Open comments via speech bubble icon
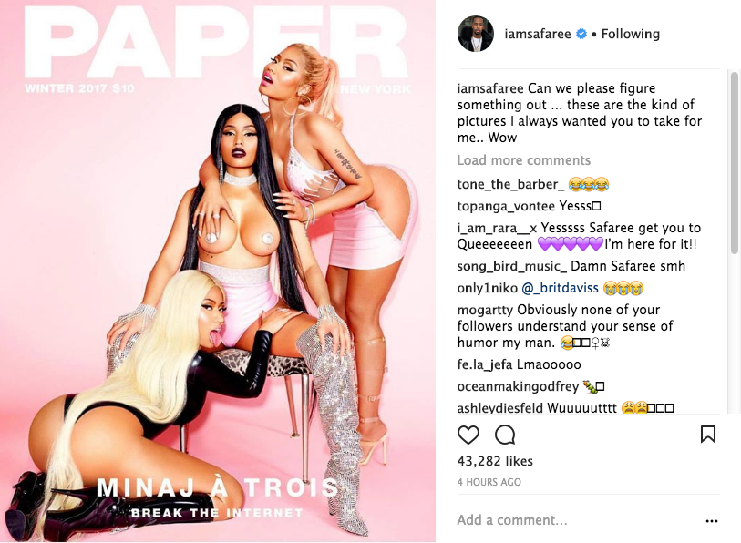This screenshot has width=741, height=543. coord(505,435)
